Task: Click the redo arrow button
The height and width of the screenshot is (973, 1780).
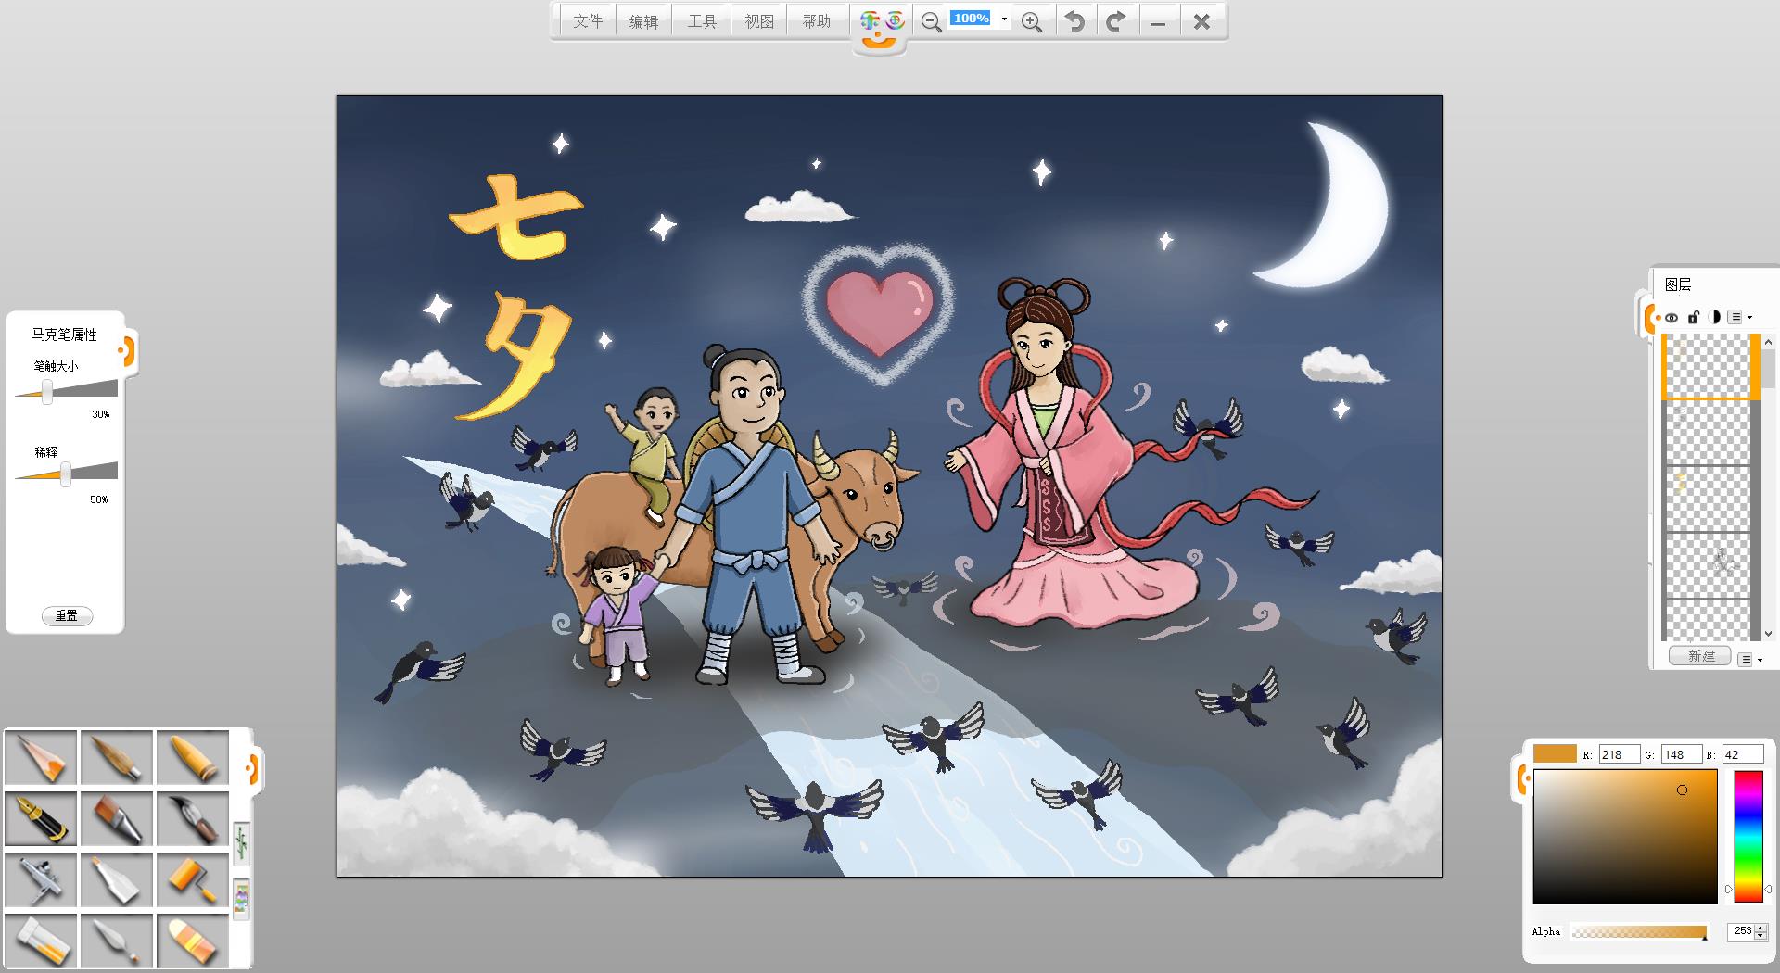Action: pos(1116,21)
